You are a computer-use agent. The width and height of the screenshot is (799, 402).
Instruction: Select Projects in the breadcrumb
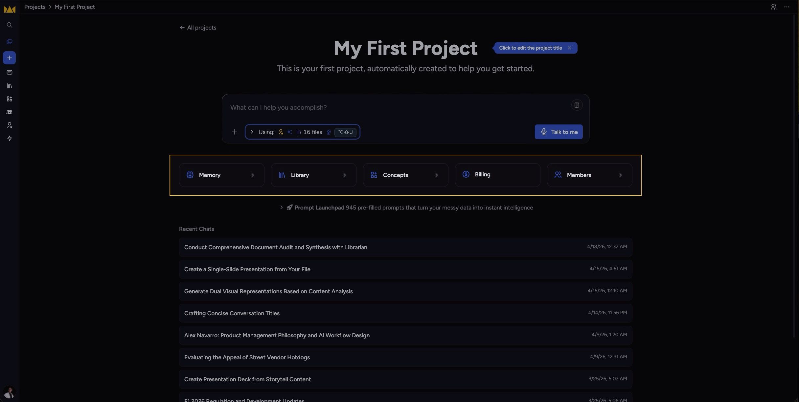35,7
